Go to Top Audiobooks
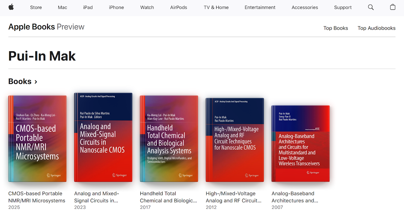The image size is (404, 216). point(376,28)
